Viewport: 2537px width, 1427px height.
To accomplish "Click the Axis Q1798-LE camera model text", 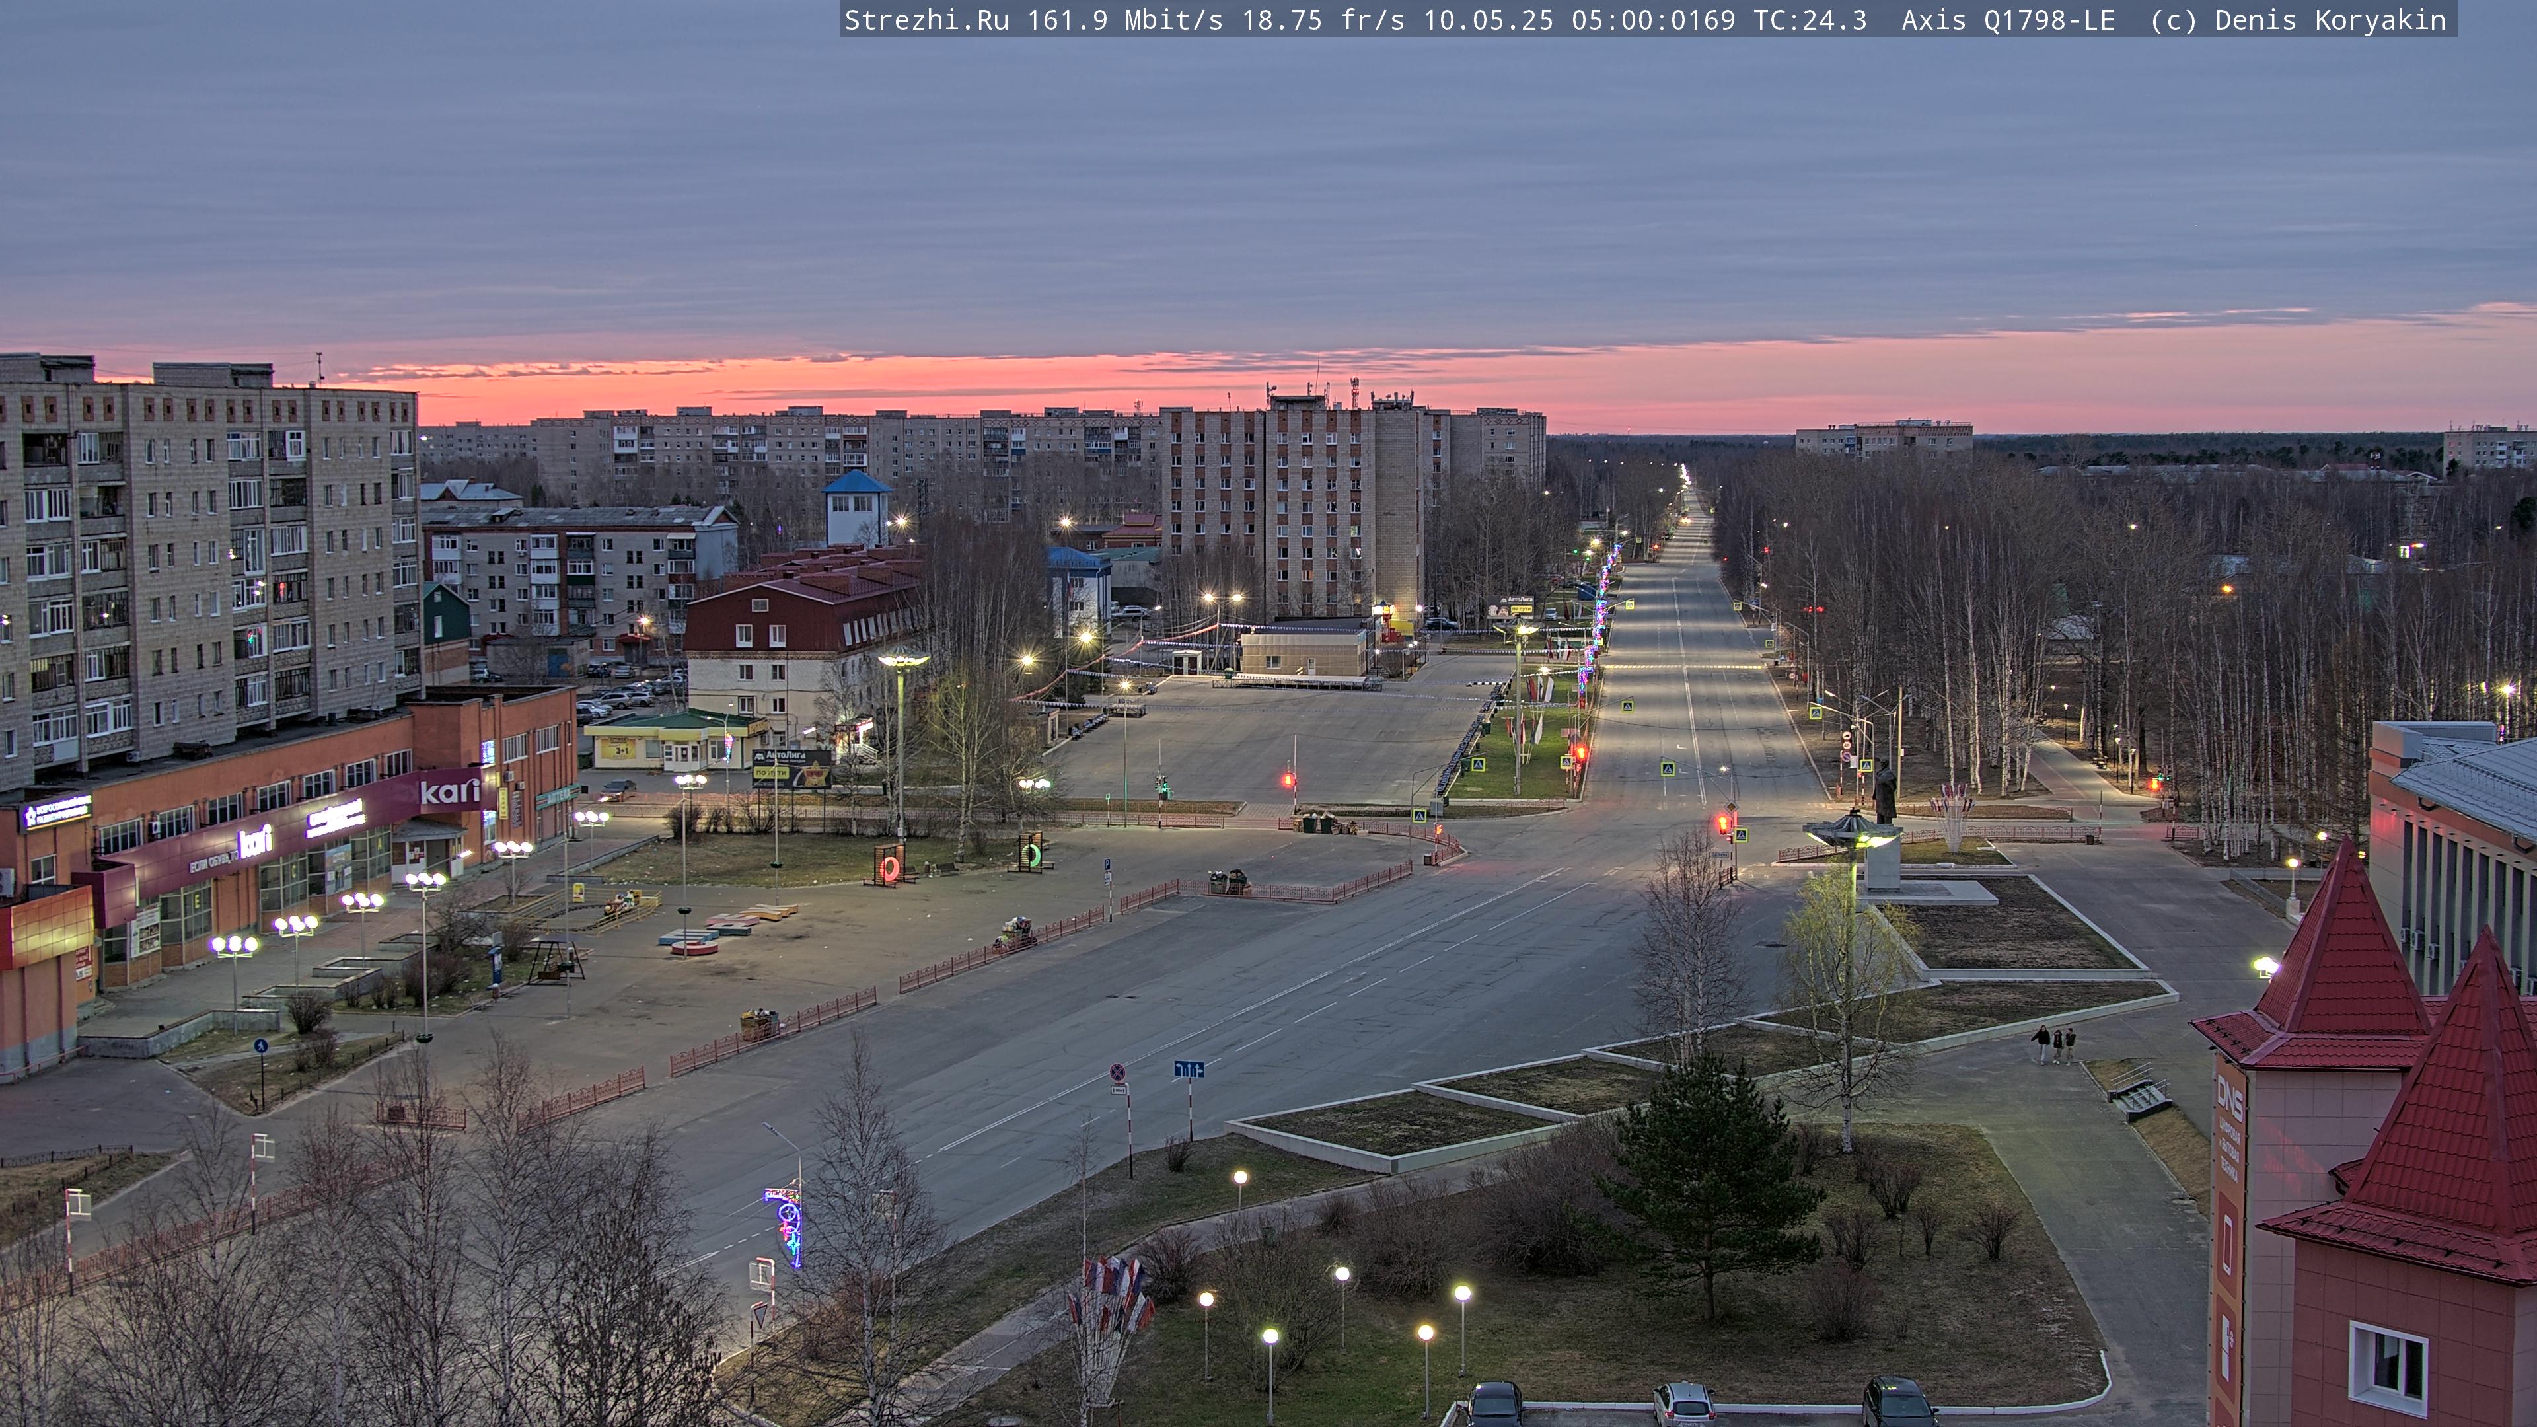I will [x=2008, y=20].
